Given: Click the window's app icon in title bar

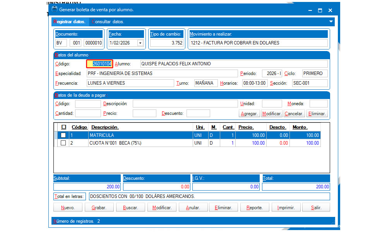Looking at the screenshot, I should coord(54,9).
